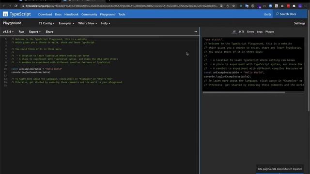Bookmark this page with the star icon

(233, 6)
